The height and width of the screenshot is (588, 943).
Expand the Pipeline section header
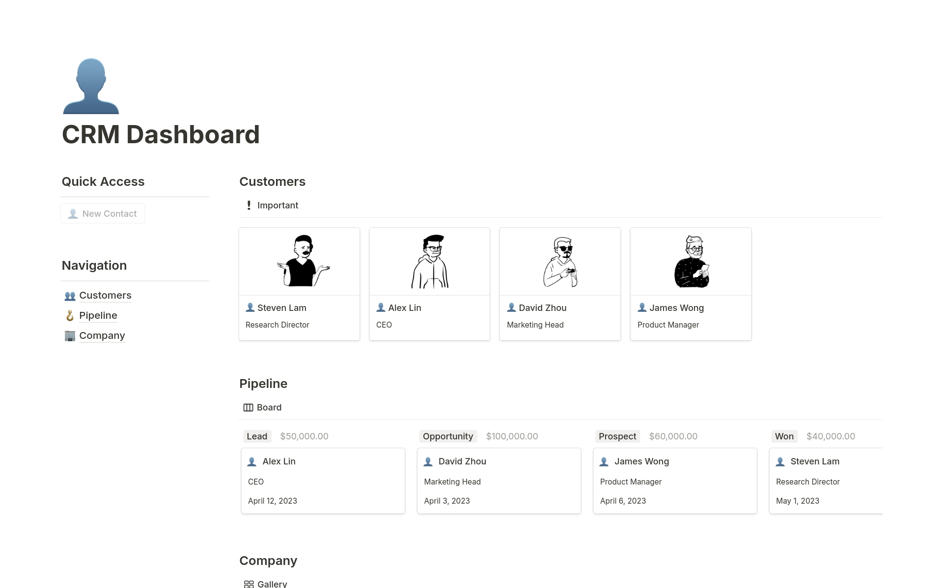pyautogui.click(x=263, y=383)
